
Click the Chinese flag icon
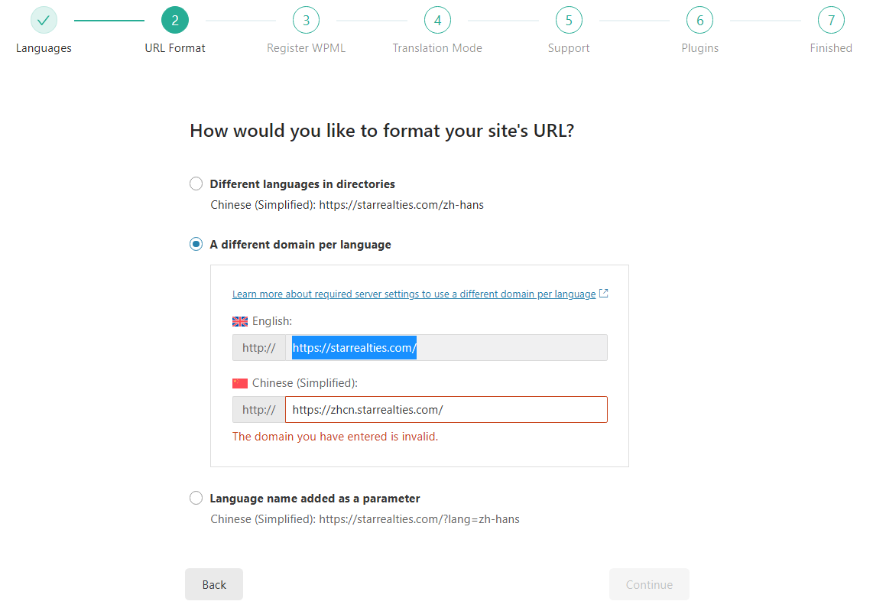[240, 383]
